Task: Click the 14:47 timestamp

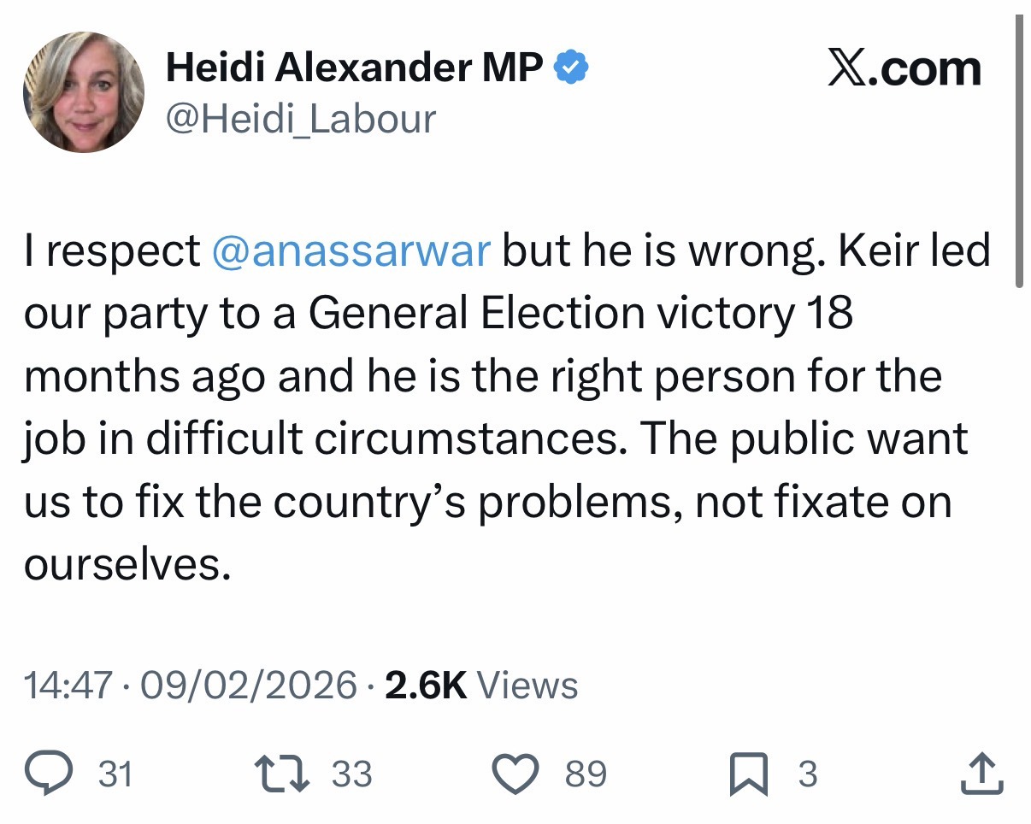Action: 68,685
